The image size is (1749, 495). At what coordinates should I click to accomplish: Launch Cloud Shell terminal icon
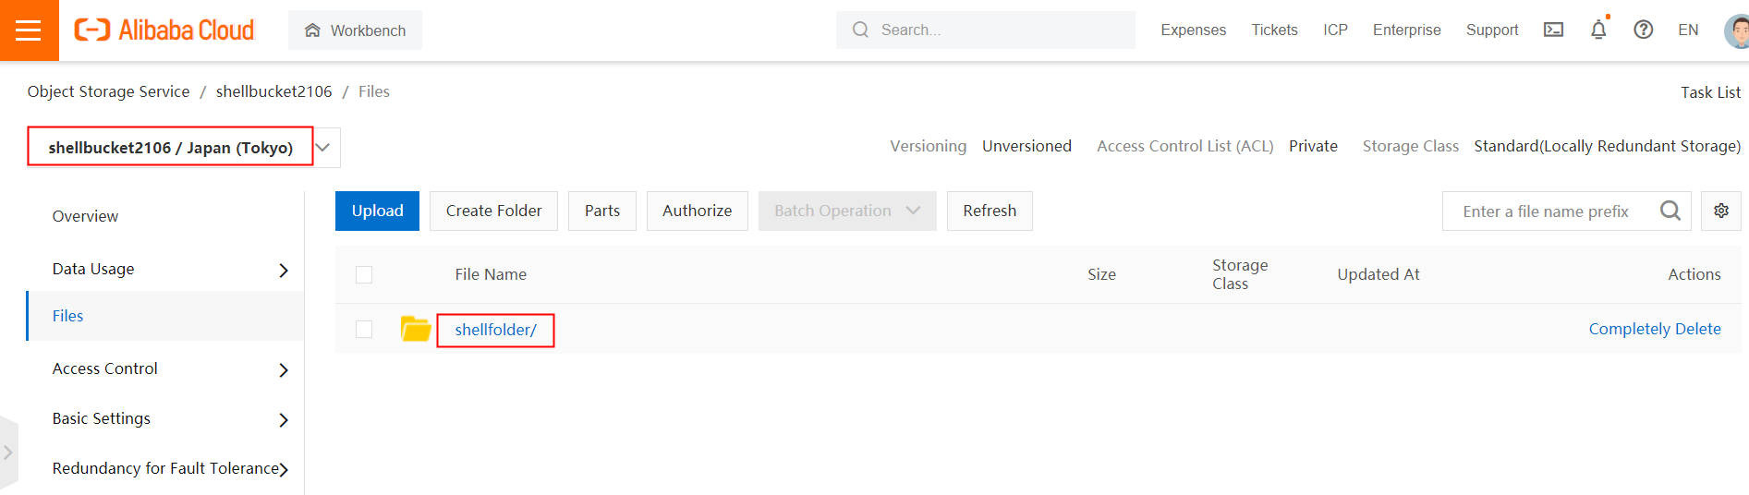pyautogui.click(x=1553, y=30)
